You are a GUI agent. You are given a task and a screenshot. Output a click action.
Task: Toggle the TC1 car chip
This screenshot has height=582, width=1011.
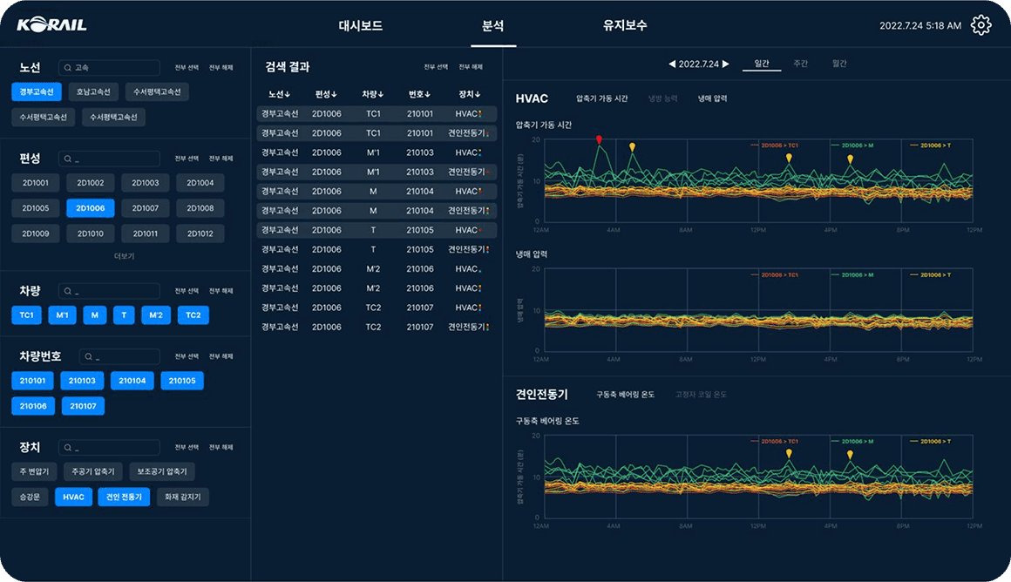[26, 315]
